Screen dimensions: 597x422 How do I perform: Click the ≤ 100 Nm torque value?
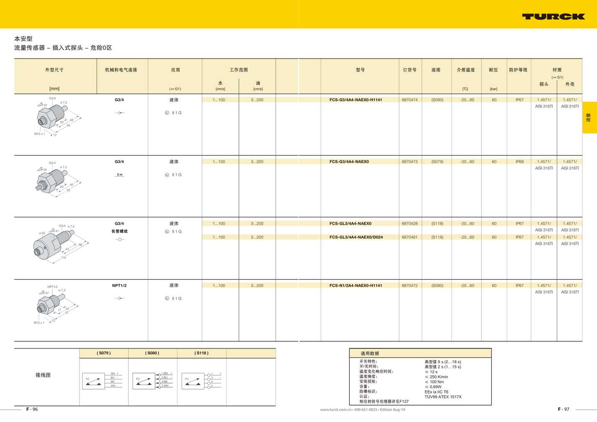(434, 382)
